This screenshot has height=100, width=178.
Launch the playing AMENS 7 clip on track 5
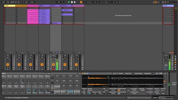pyautogui.click(x=51, y=23)
